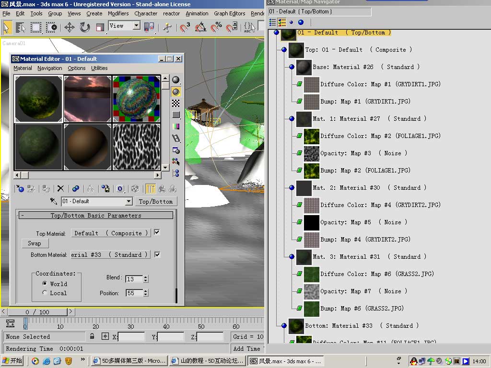Select World coordinates radio button
The width and height of the screenshot is (491, 368).
tap(45, 283)
